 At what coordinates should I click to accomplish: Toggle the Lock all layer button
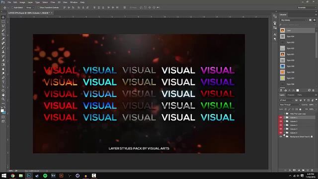click(300, 109)
